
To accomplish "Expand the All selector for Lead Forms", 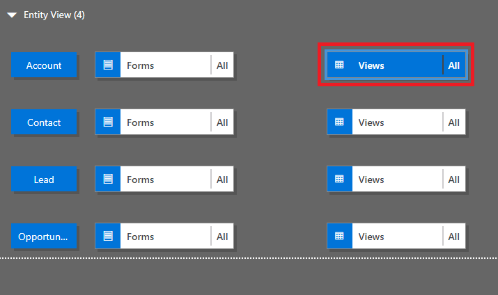I will point(222,180).
